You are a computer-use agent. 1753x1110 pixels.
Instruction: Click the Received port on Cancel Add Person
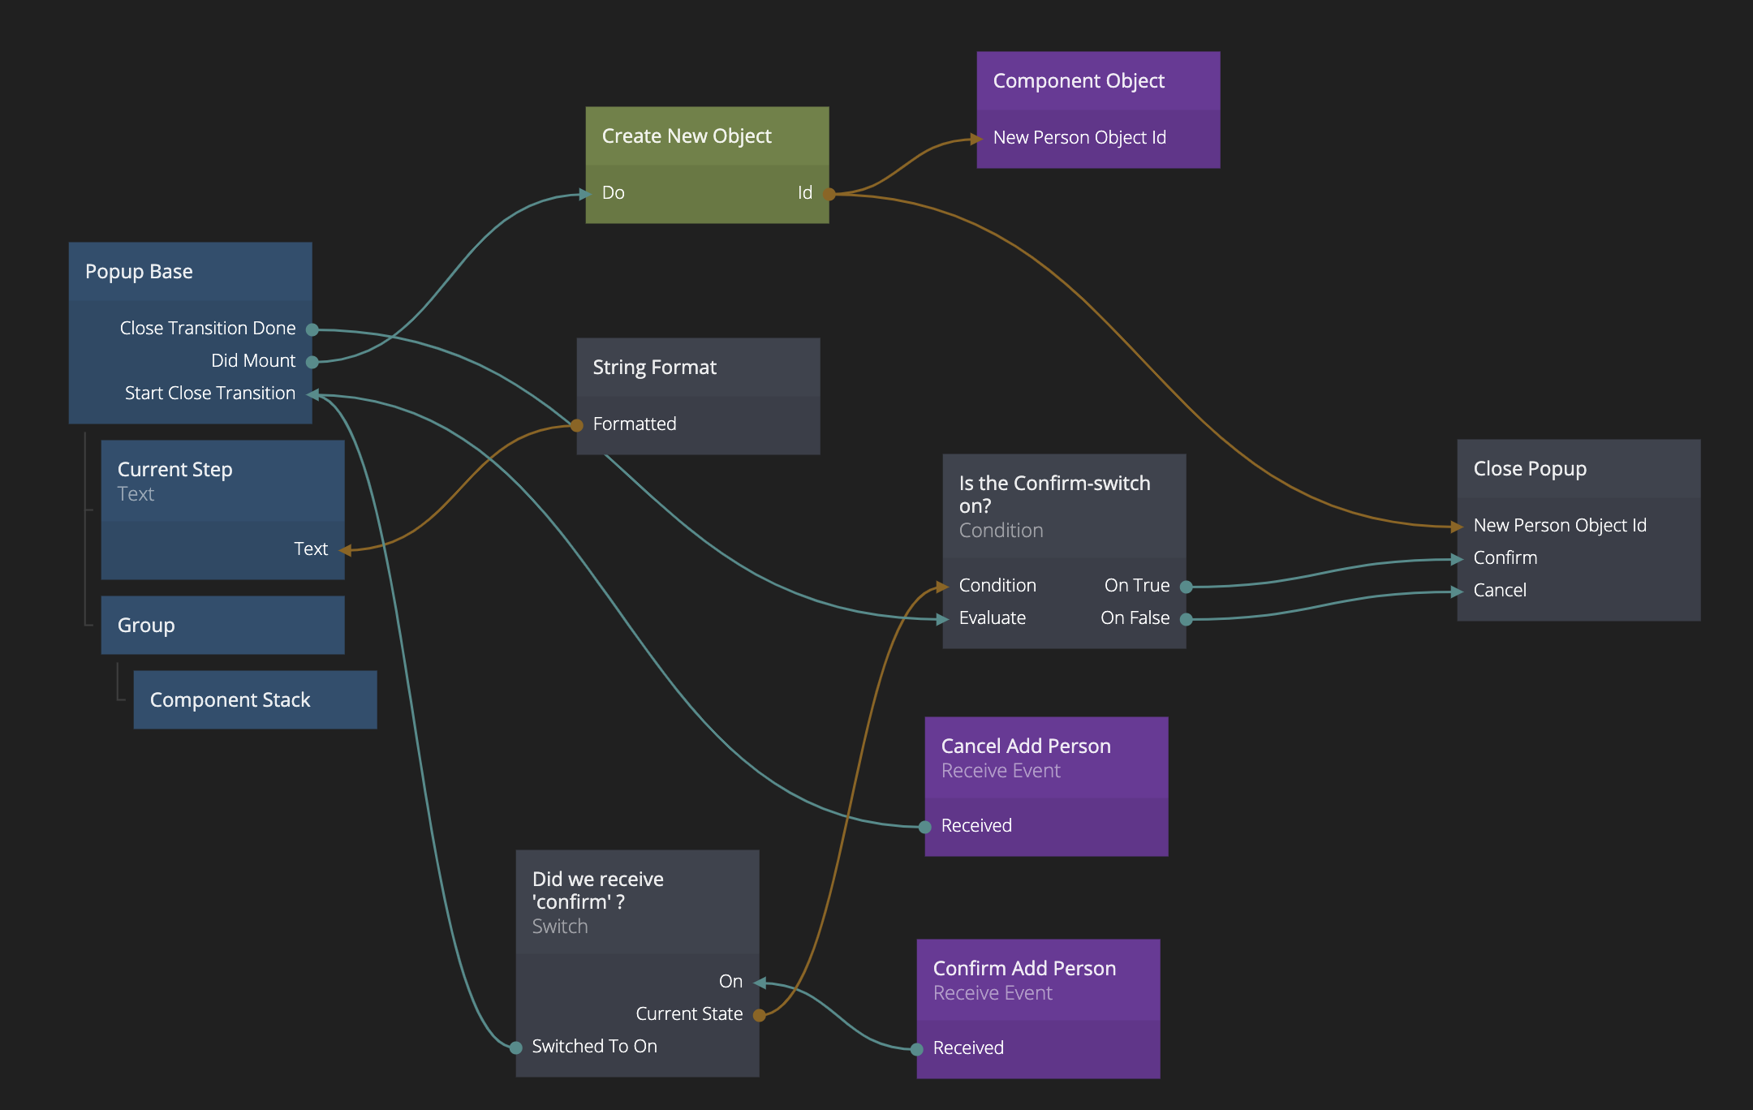924,827
